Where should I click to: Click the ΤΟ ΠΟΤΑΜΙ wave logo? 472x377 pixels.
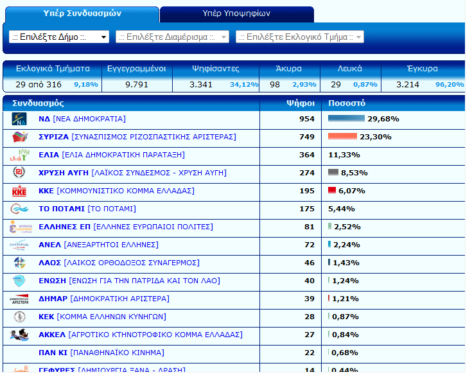click(19, 209)
